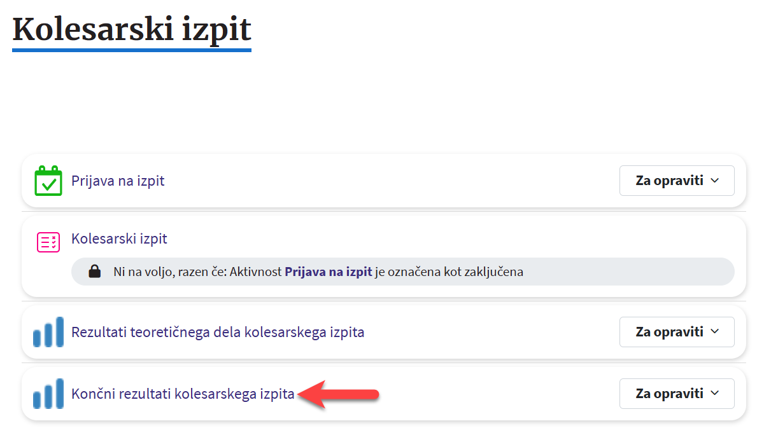Screen dimensions: 764x435
Task: Open the Za opraviti dropdown for Končni rezultati
Action: 676,394
